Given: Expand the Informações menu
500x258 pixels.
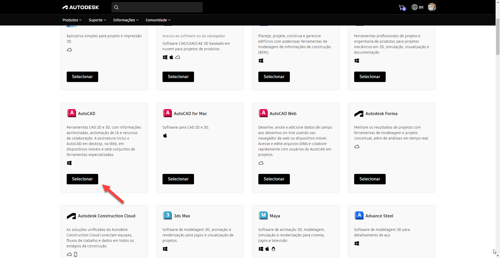Looking at the screenshot, I should click(126, 20).
